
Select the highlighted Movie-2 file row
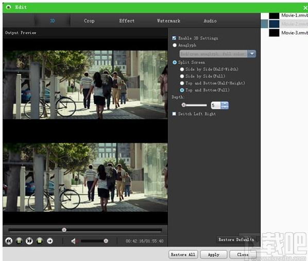tap(284, 24)
